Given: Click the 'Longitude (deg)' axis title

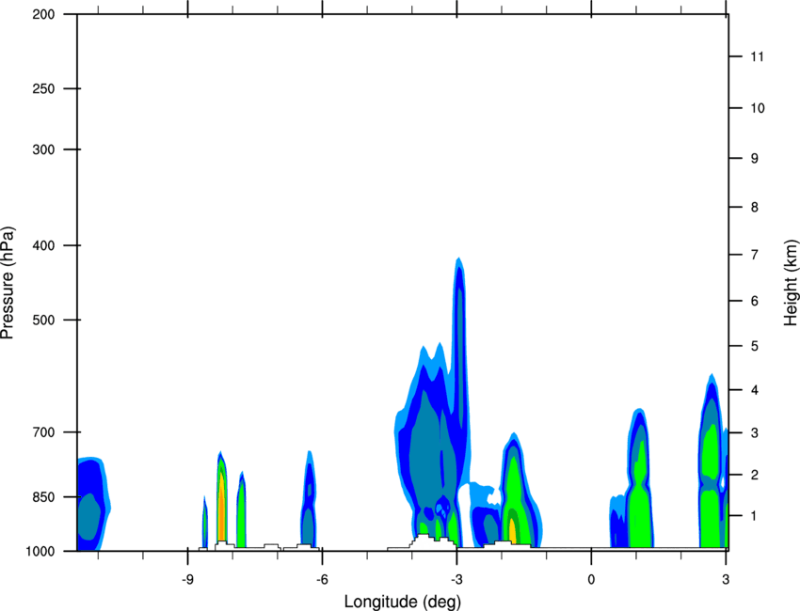Looking at the screenshot, I should coord(403,602).
